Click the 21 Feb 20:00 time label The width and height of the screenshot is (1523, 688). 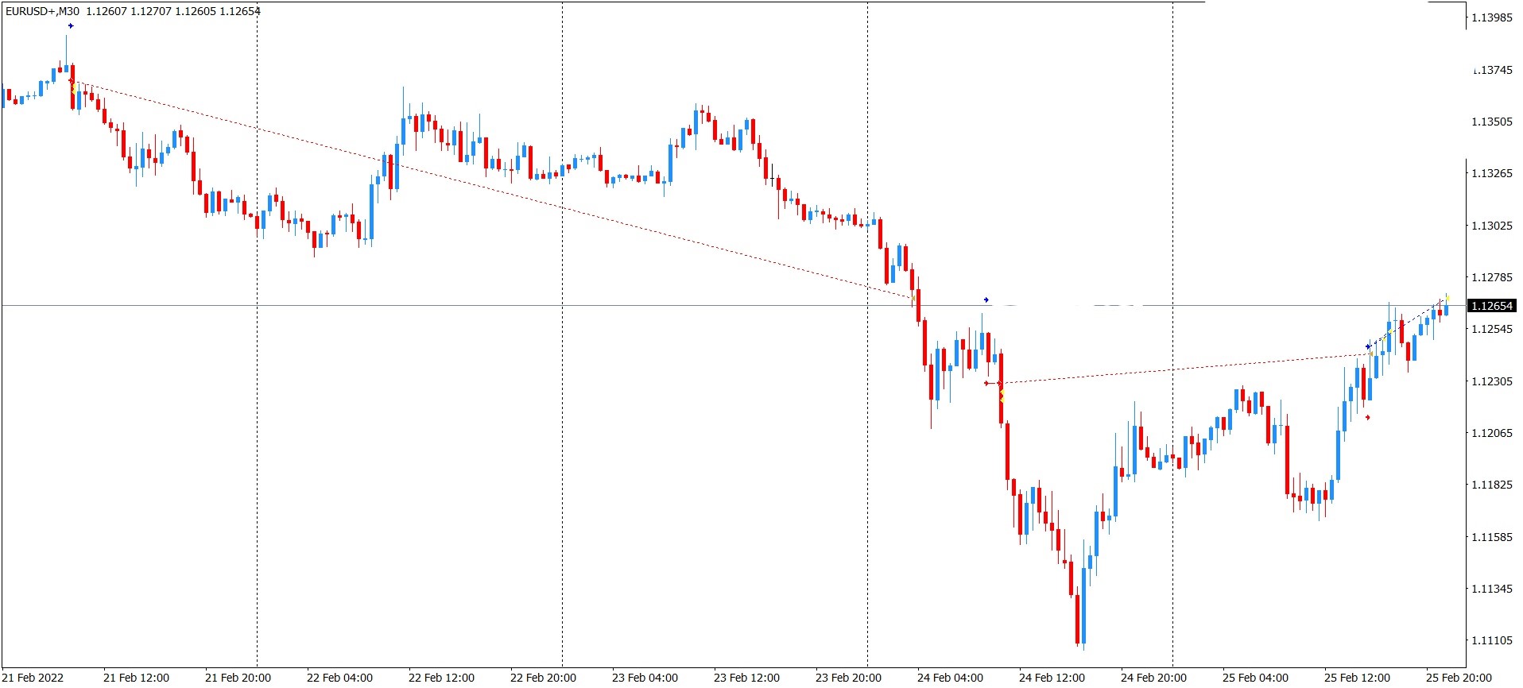click(x=238, y=678)
